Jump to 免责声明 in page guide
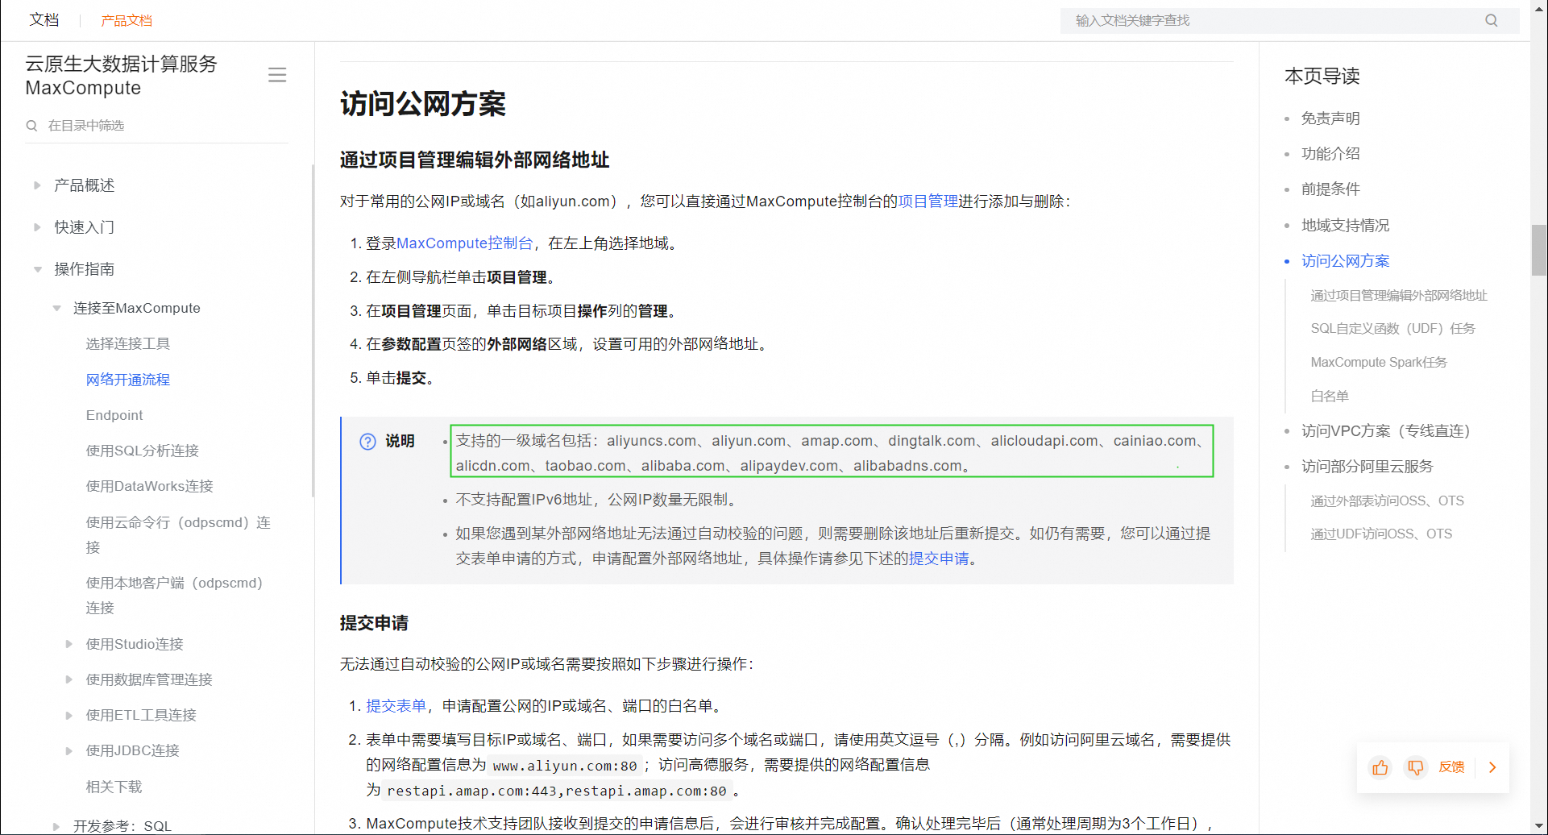 1330,118
